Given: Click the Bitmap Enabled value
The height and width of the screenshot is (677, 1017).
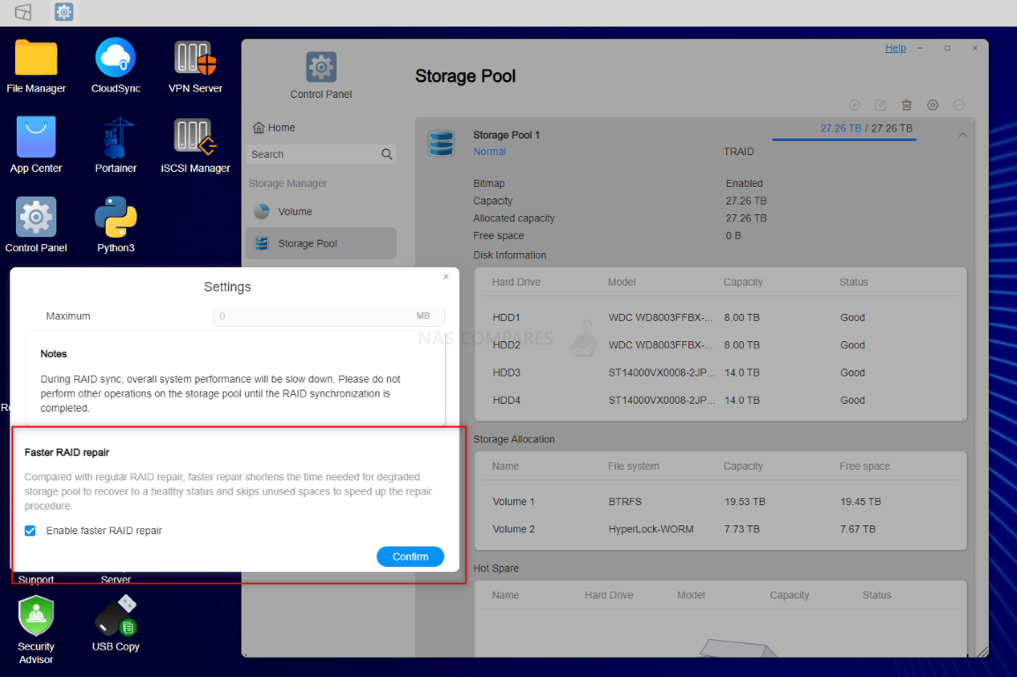Looking at the screenshot, I should click(x=744, y=183).
